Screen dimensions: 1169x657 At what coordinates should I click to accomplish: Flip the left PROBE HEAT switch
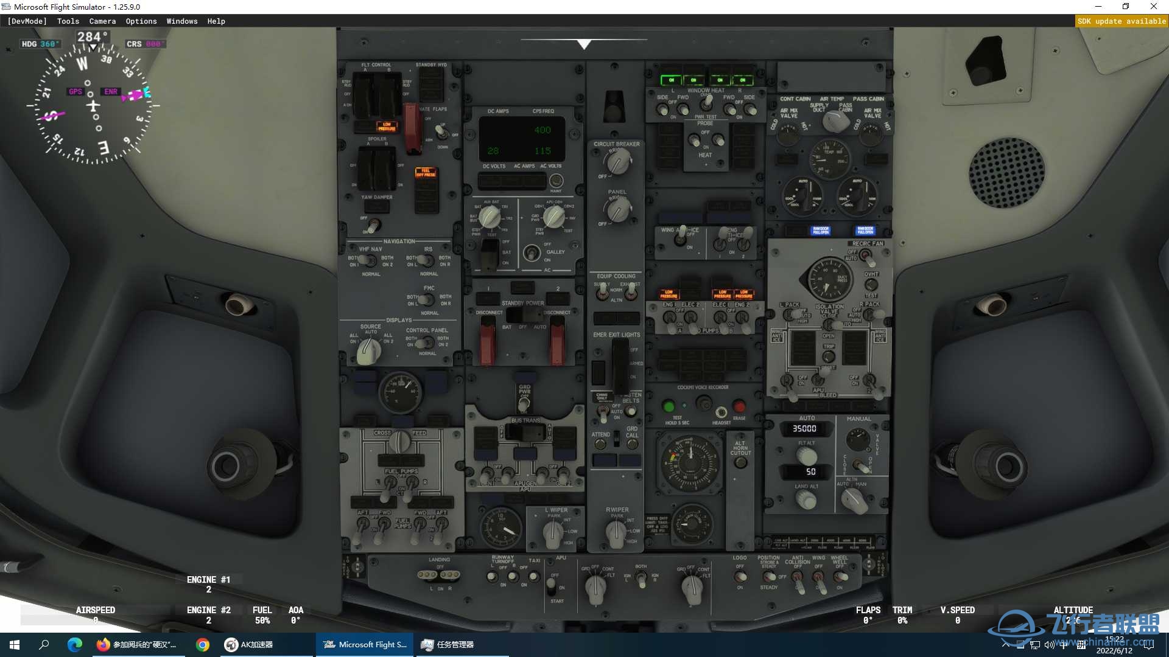(693, 141)
